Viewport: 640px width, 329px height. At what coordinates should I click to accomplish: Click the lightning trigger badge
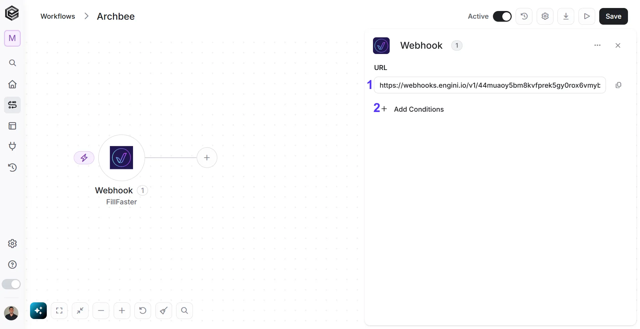[x=84, y=158]
